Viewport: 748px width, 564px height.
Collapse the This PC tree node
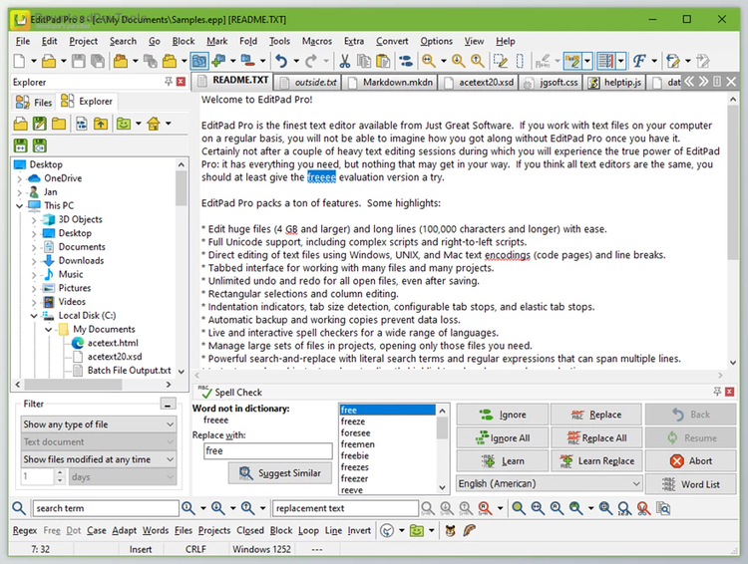[20, 206]
